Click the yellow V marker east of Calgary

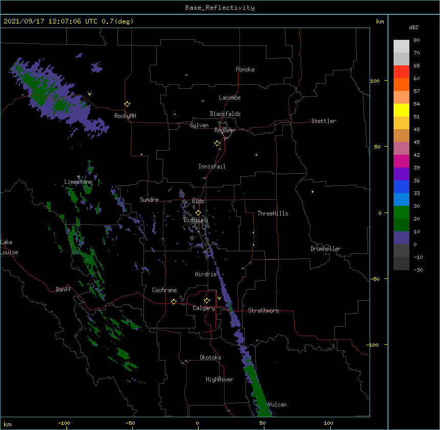pos(219,298)
